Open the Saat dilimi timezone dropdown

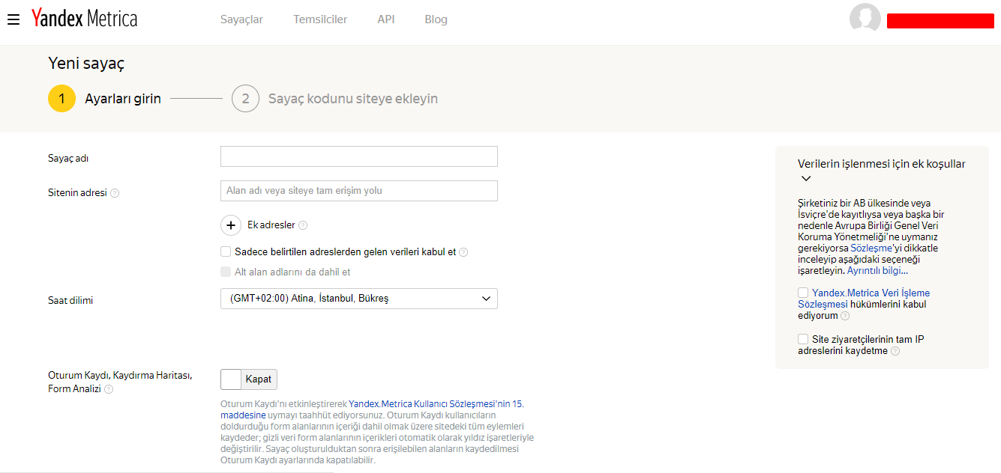[359, 299]
